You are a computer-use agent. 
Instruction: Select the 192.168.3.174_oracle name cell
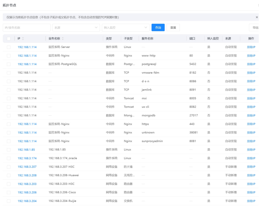(x=63, y=158)
